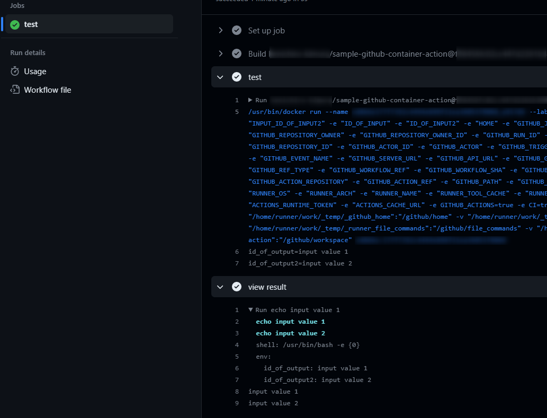Collapse the test step
The width and height of the screenshot is (547, 418).
coord(220,77)
